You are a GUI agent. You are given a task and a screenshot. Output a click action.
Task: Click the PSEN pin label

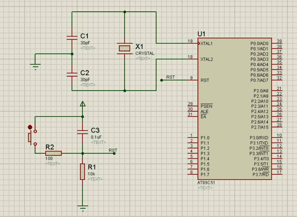pos(207,106)
